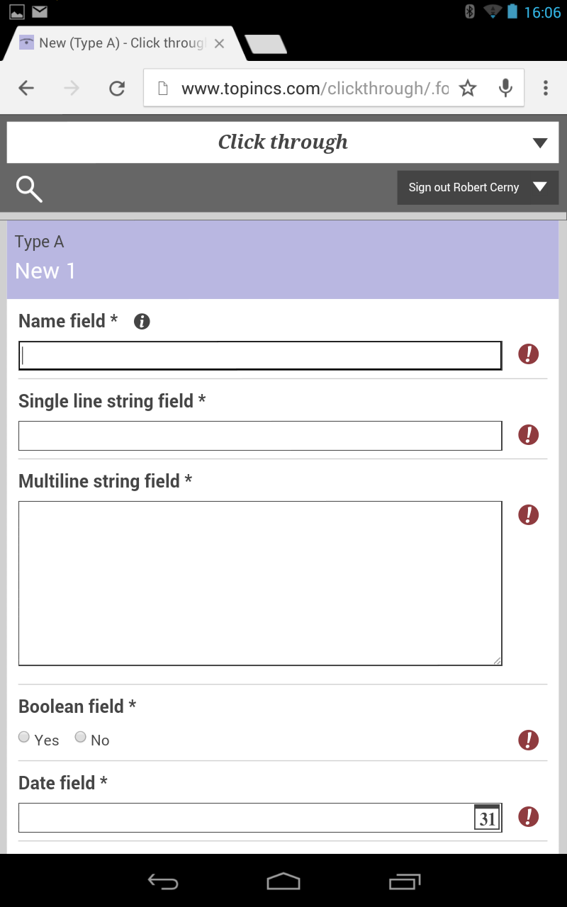Viewport: 567px width, 907px height.
Task: Click the search magnifier icon
Action: (x=29, y=189)
